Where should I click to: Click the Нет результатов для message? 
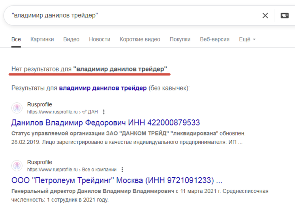[x=90, y=69]
